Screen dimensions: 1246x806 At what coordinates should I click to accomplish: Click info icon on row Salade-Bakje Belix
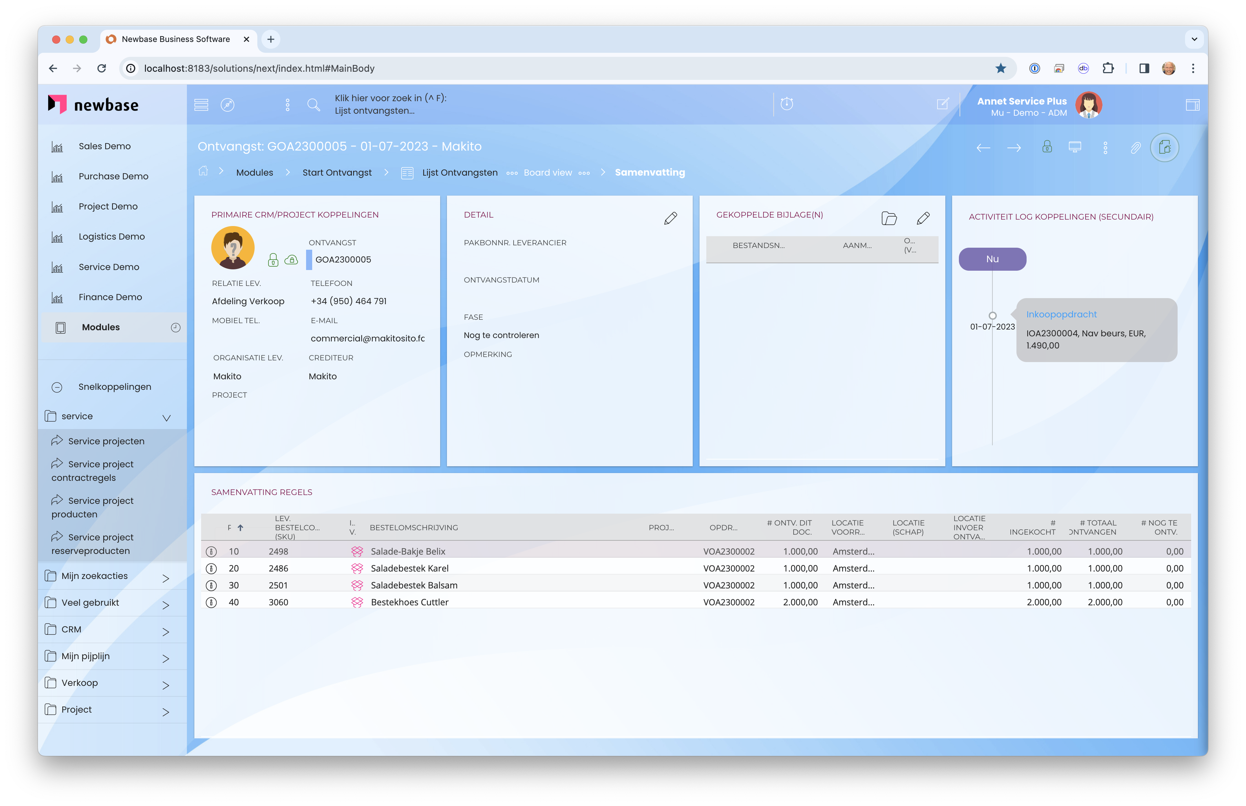[212, 551]
